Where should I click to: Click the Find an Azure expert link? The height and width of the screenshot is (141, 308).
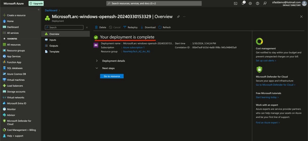[x=267, y=123]
